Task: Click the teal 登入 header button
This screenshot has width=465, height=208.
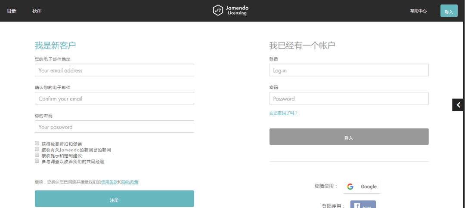Action: pyautogui.click(x=449, y=11)
